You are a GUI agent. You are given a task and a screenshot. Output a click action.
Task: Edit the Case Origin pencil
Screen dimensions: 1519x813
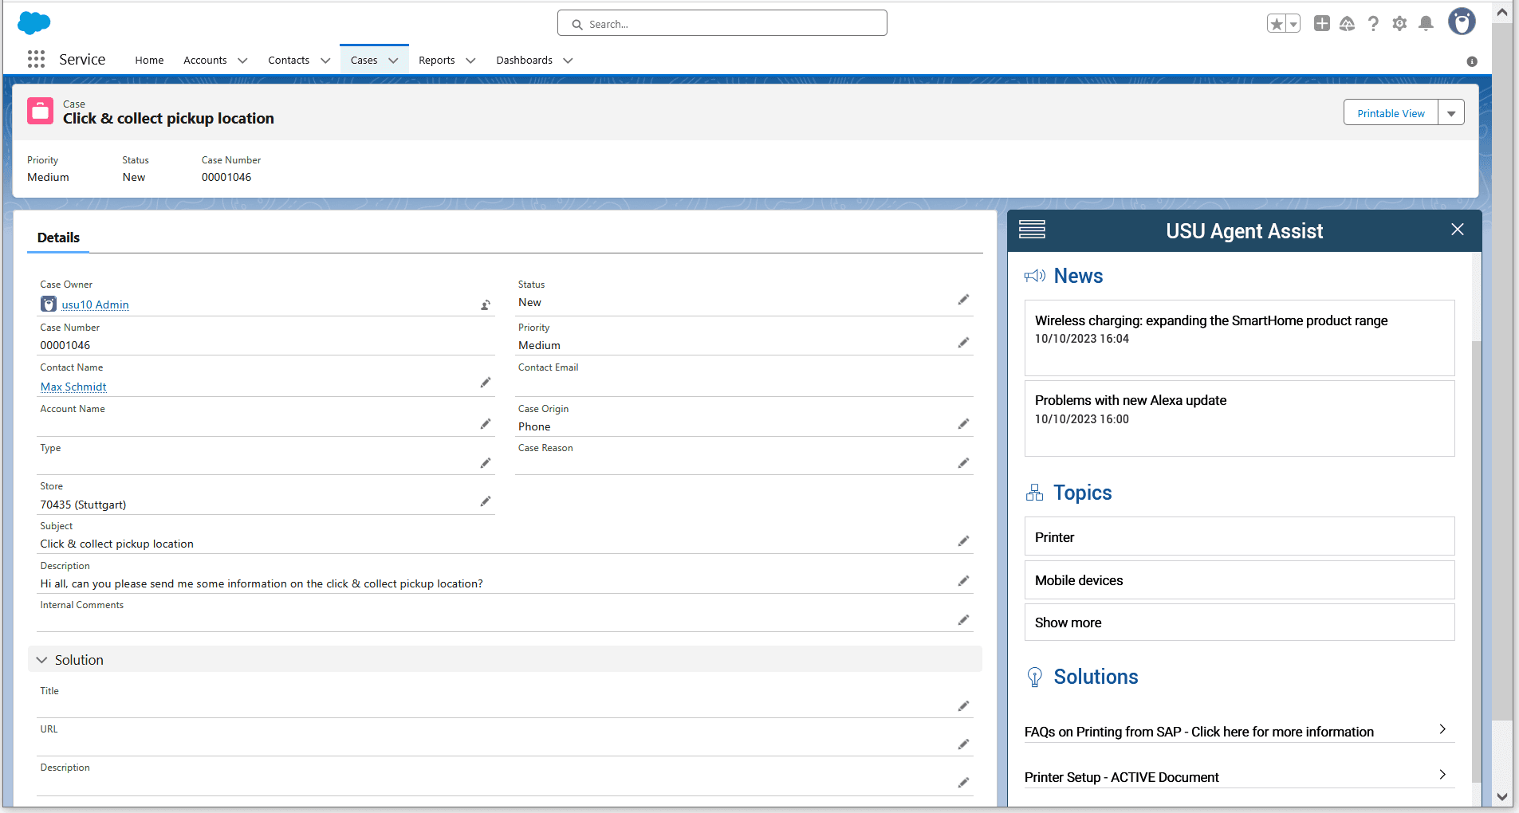point(963,424)
